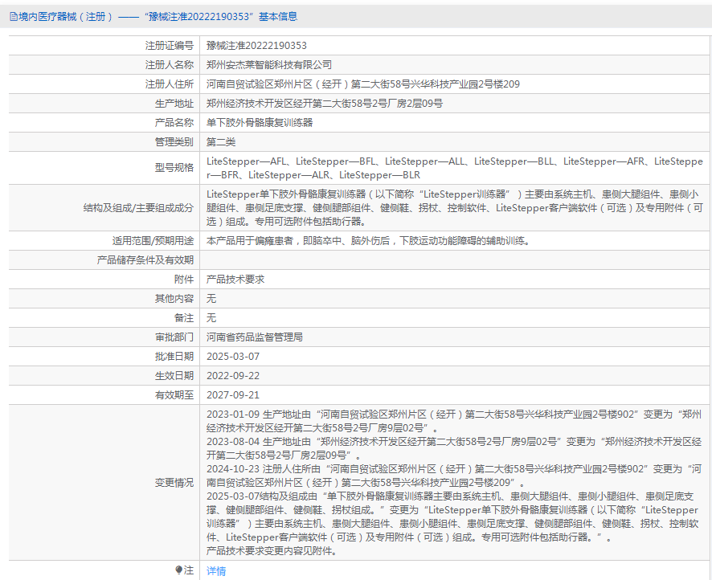Select the 无 value in 其他内容 row
The width and height of the screenshot is (712, 580).
pos(211,299)
